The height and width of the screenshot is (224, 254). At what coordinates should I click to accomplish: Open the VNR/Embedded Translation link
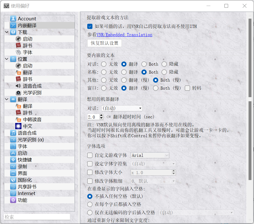click(124, 35)
